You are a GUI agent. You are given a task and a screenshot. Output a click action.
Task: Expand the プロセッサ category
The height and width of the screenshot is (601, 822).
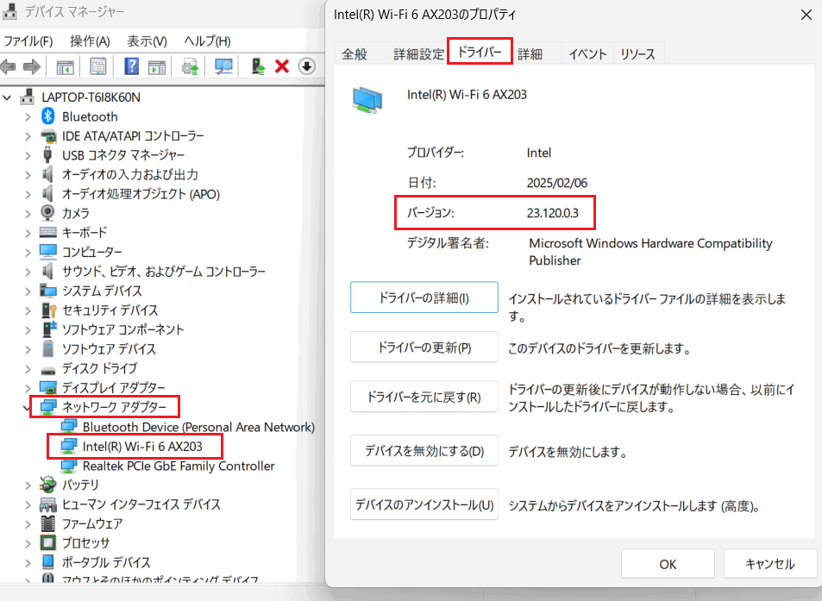(x=28, y=543)
